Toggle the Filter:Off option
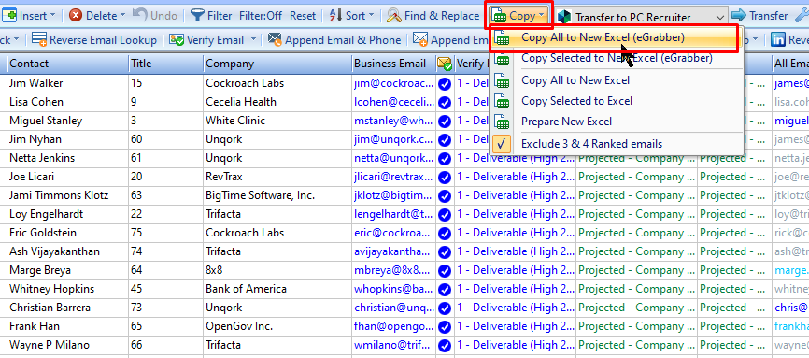809x358 pixels. [261, 16]
